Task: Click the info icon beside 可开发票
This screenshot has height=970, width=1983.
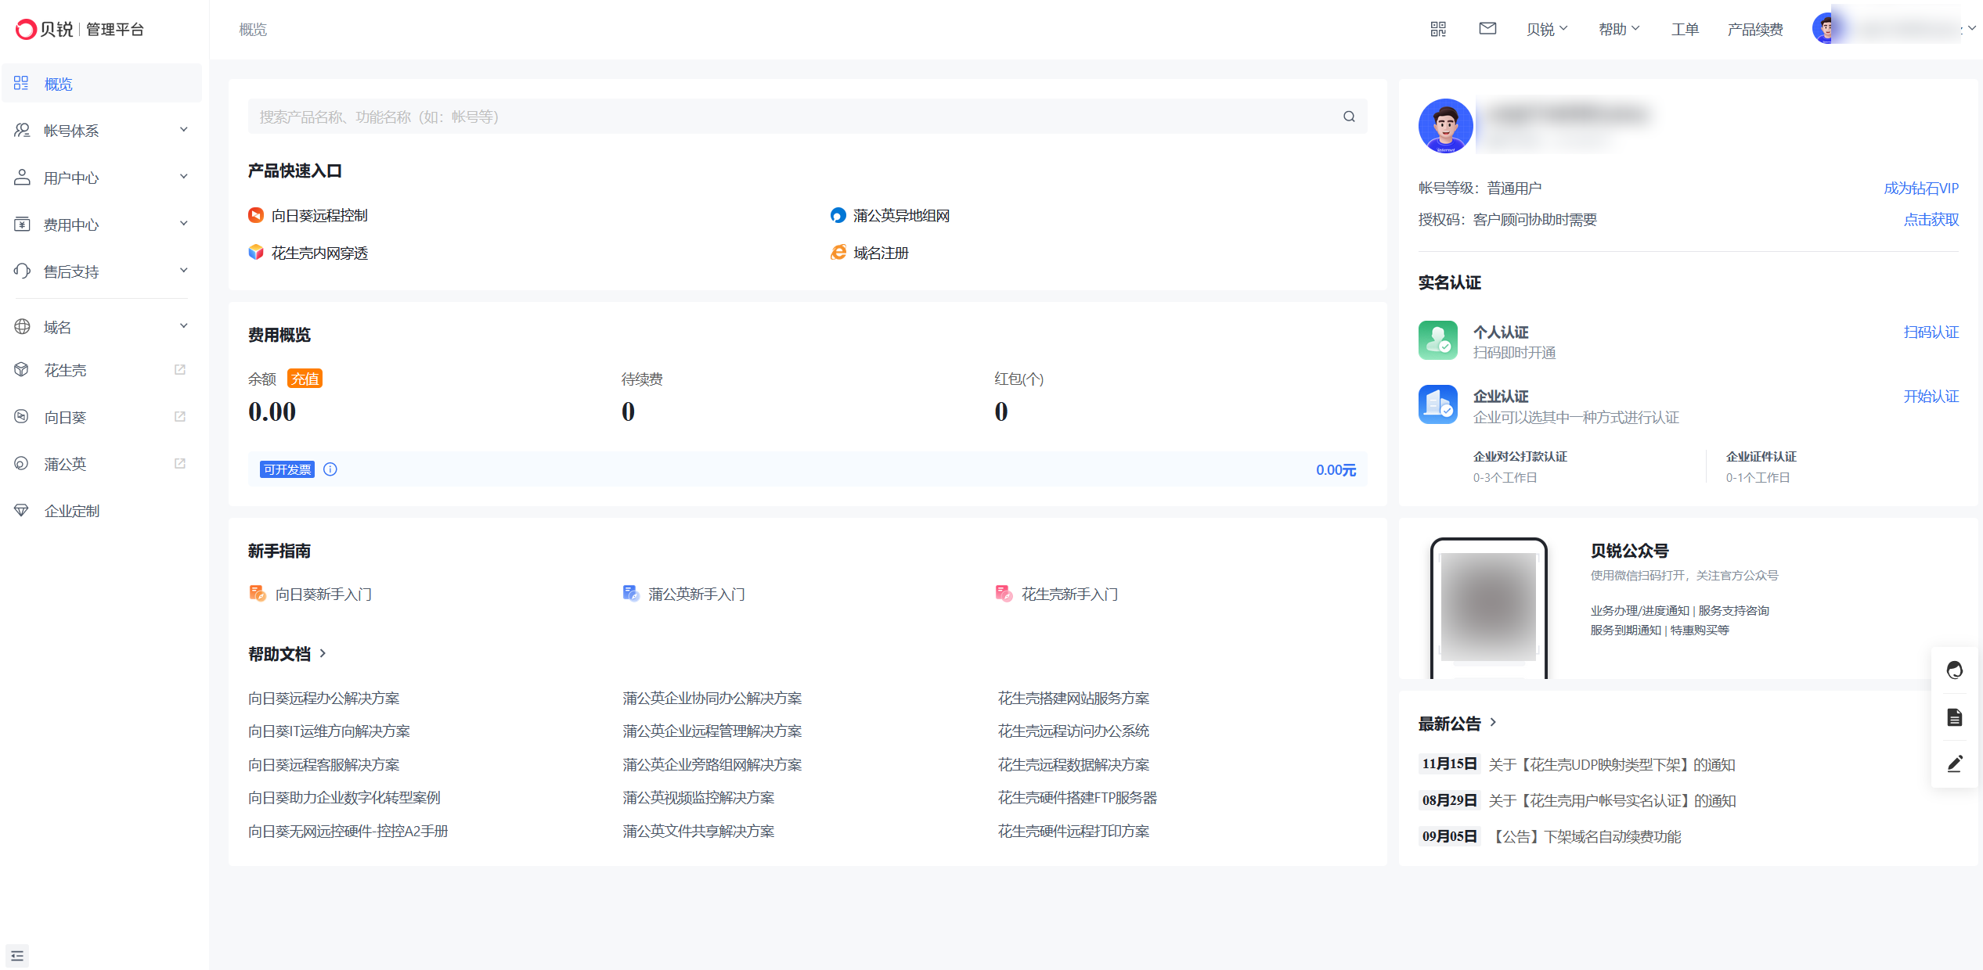Action: coord(330,469)
